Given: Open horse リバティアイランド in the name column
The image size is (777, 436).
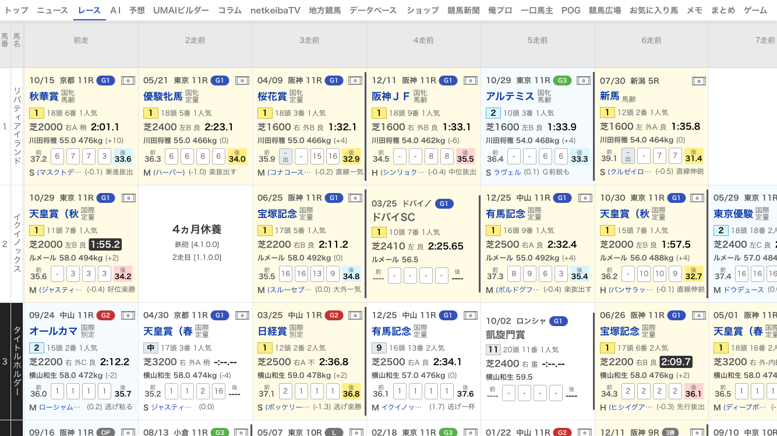Looking at the screenshot, I should [17, 126].
